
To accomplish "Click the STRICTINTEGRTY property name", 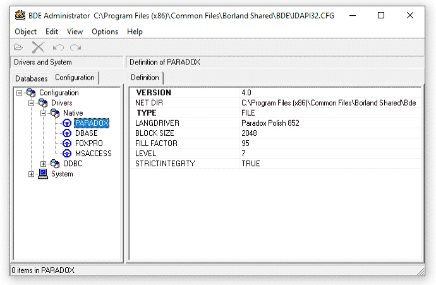I will [x=165, y=164].
